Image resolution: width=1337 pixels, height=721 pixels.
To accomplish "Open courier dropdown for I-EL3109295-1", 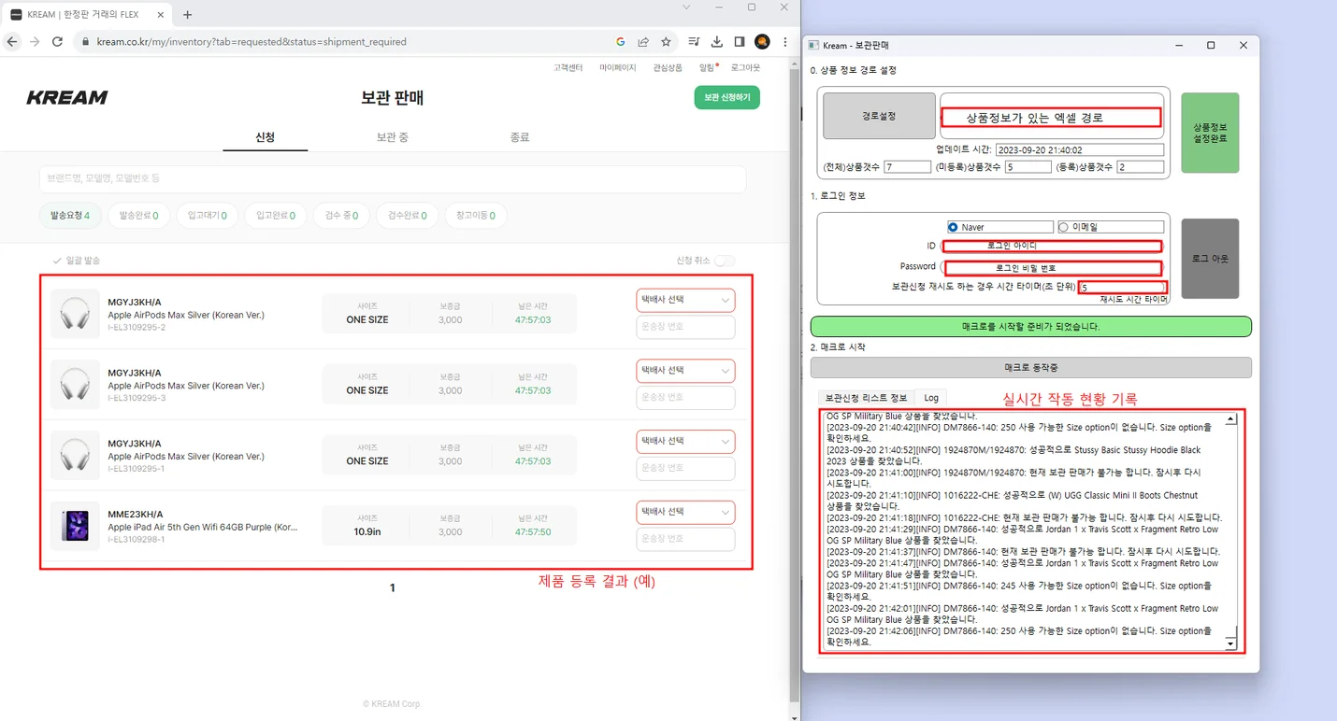I will tap(685, 441).
